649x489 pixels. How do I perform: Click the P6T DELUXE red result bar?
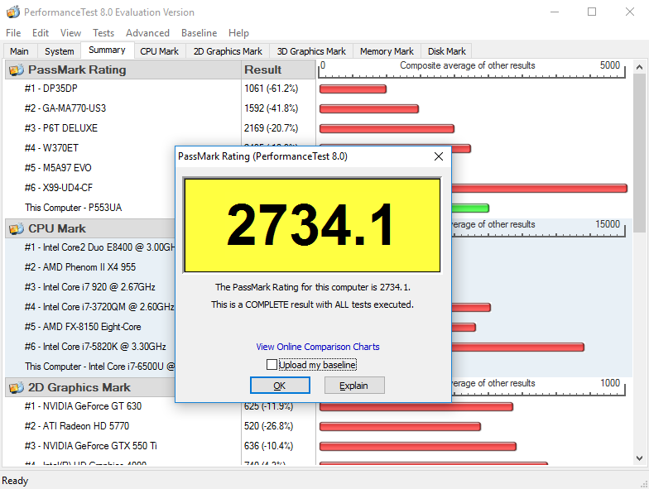387,129
